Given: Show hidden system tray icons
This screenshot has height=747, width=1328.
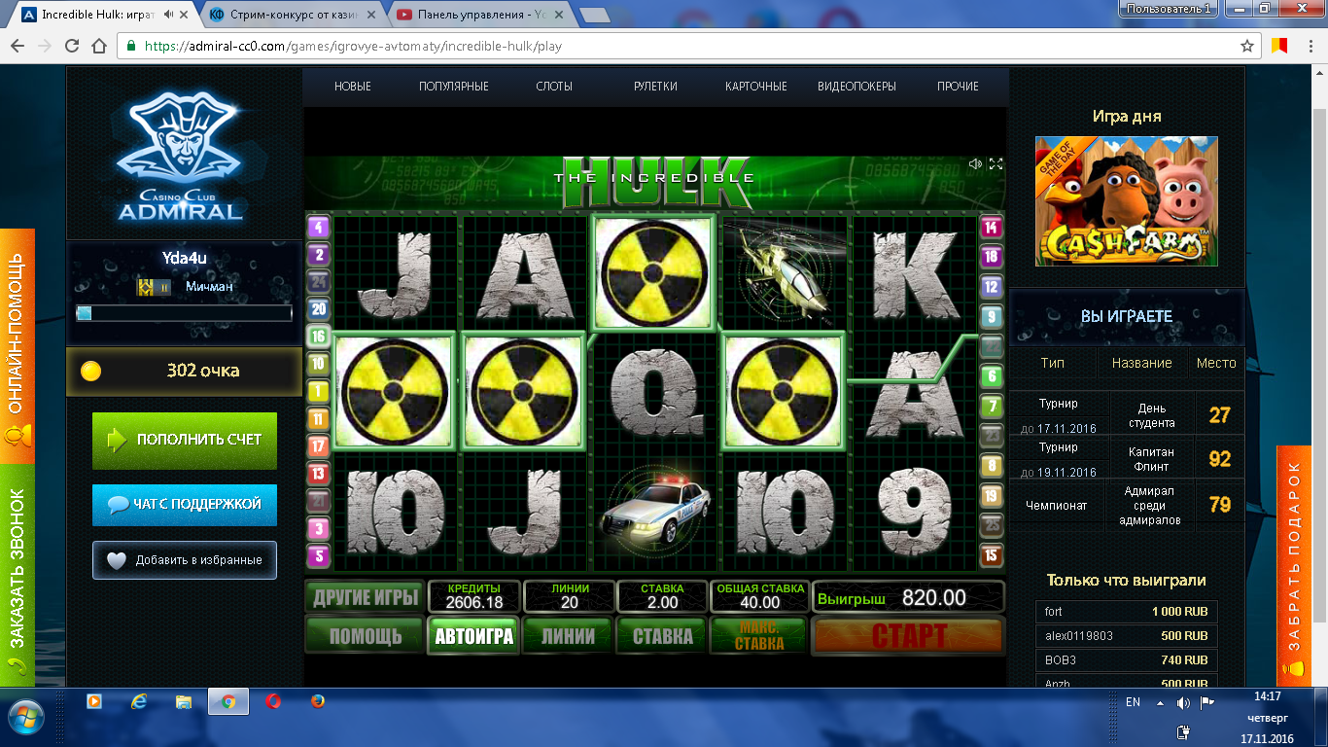Looking at the screenshot, I should 1160,702.
